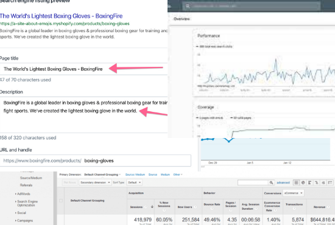Open the World's Lightest Boxing Gloves preview link
Image resolution: width=335 pixels, height=225 pixels.
pos(61,16)
